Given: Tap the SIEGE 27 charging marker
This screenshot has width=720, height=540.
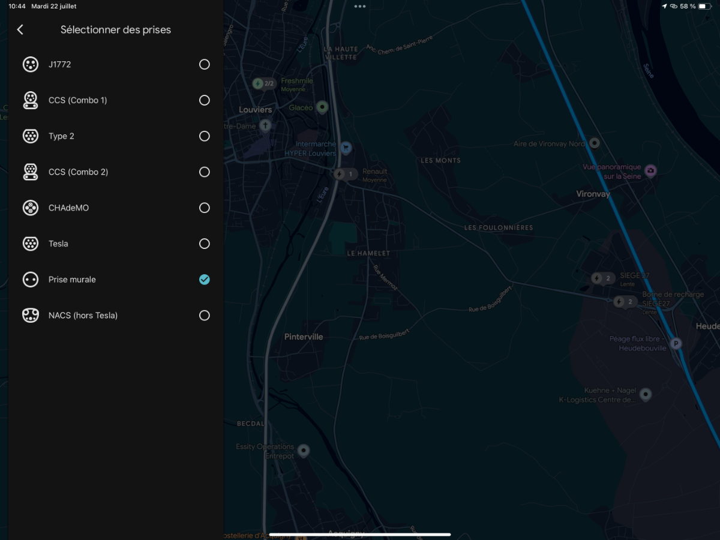Looking at the screenshot, I should tap(603, 278).
